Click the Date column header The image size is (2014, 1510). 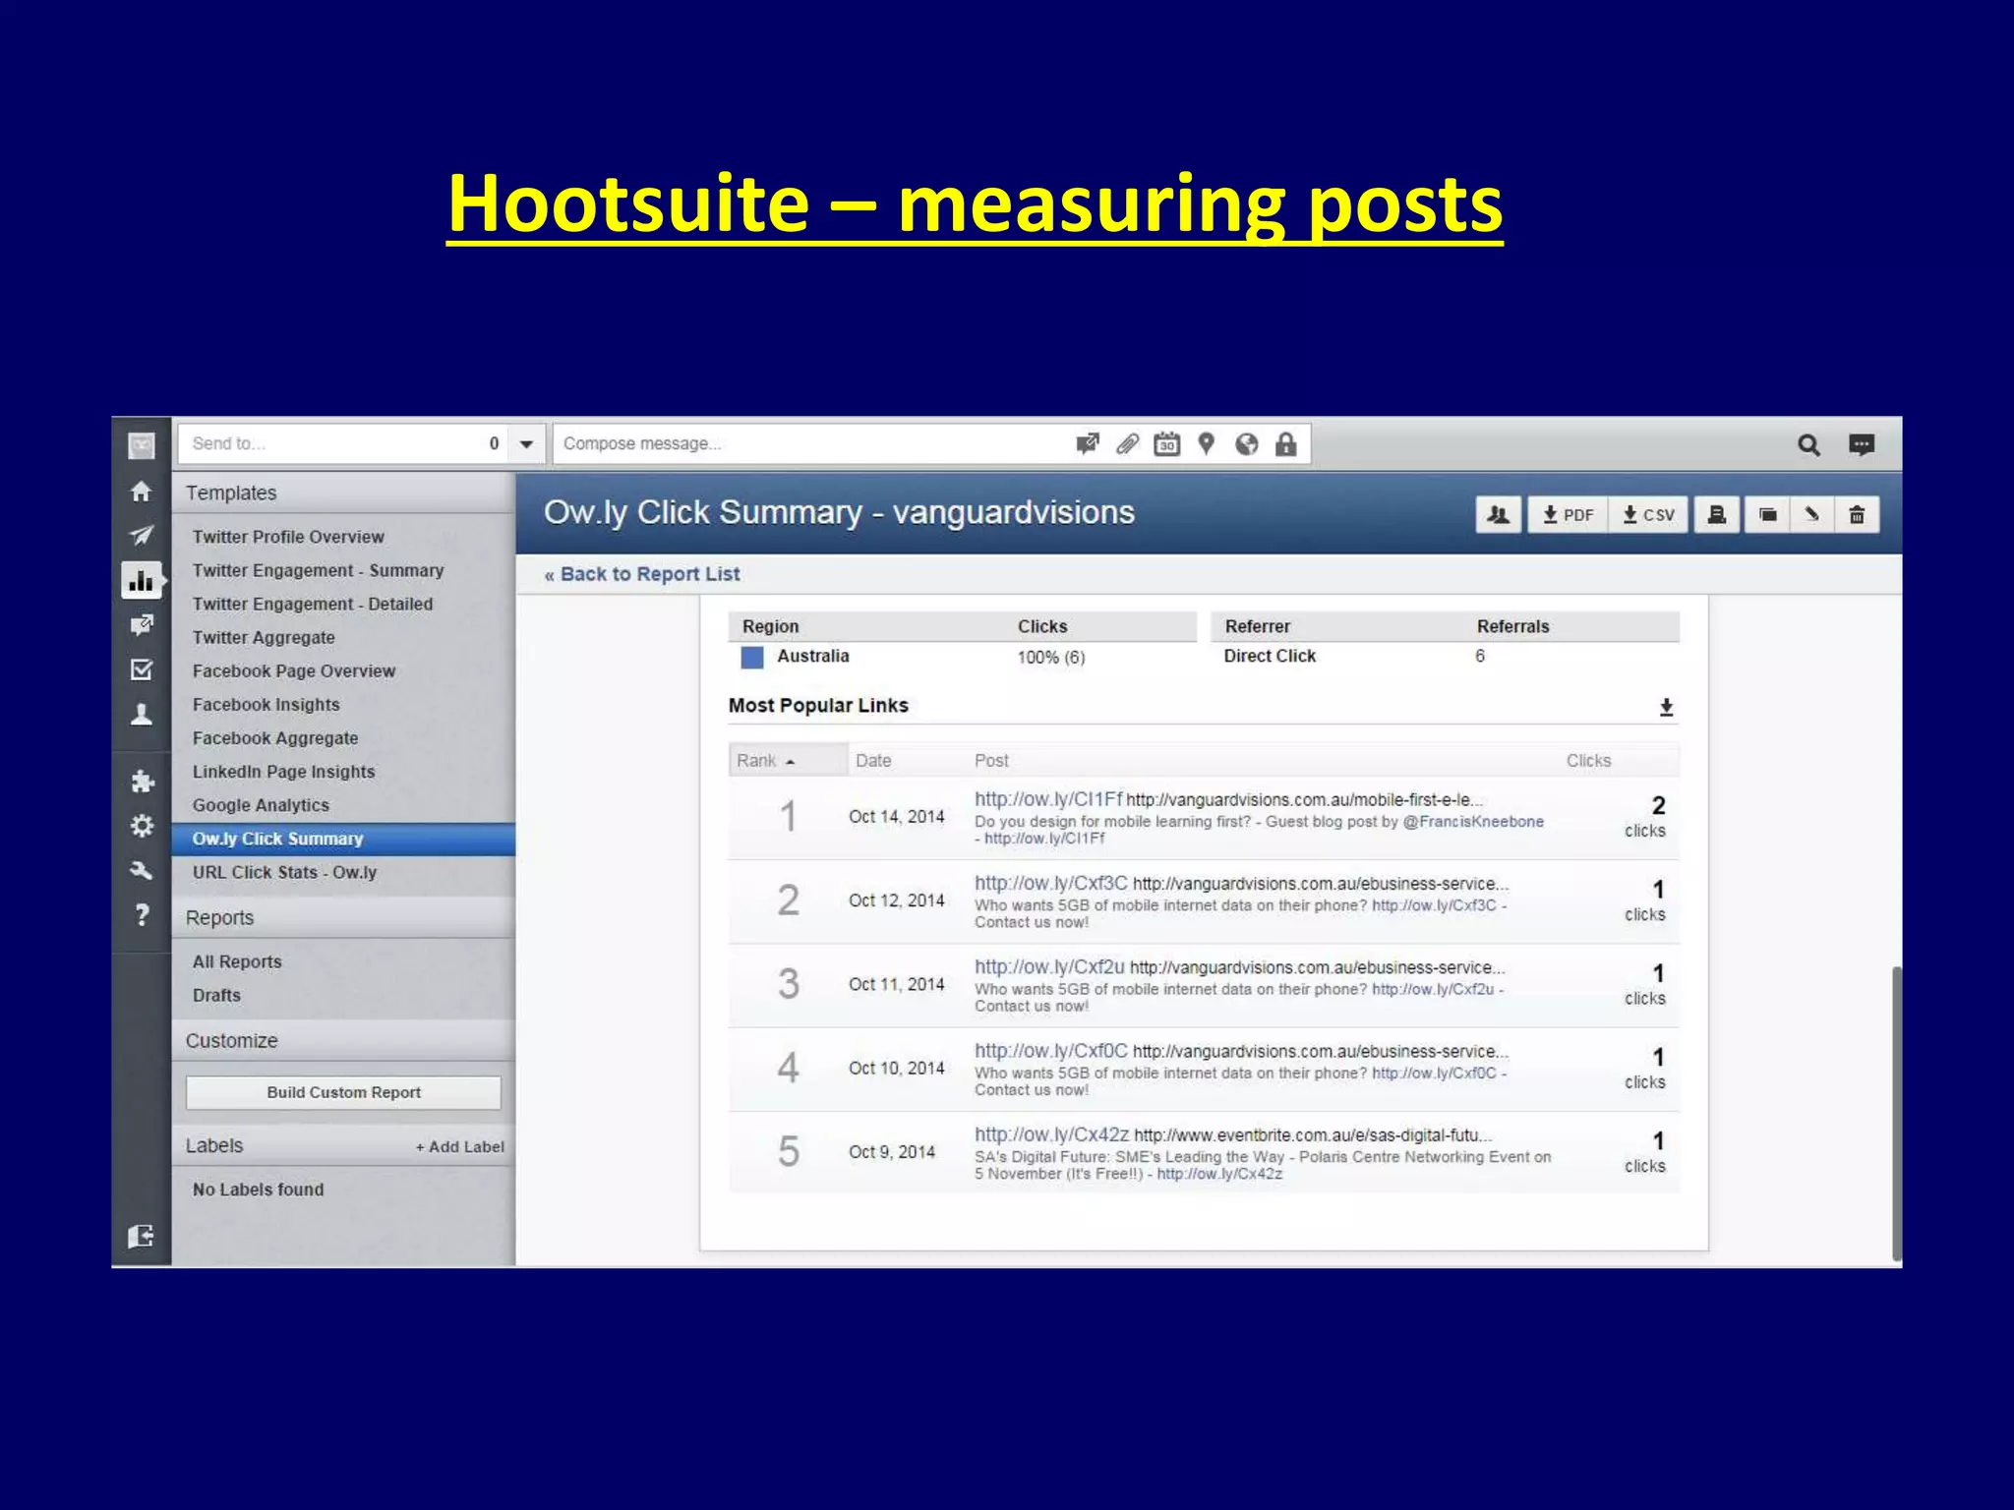point(873,760)
